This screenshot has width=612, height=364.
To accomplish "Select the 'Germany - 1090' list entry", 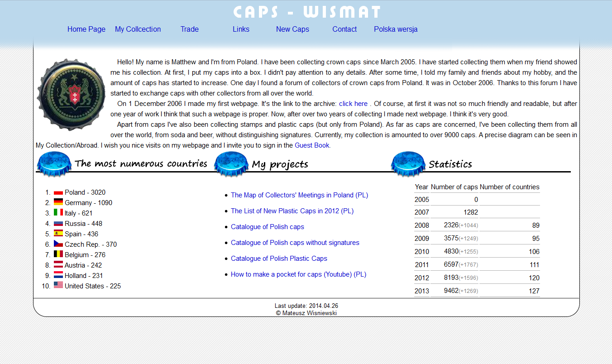I will [88, 203].
